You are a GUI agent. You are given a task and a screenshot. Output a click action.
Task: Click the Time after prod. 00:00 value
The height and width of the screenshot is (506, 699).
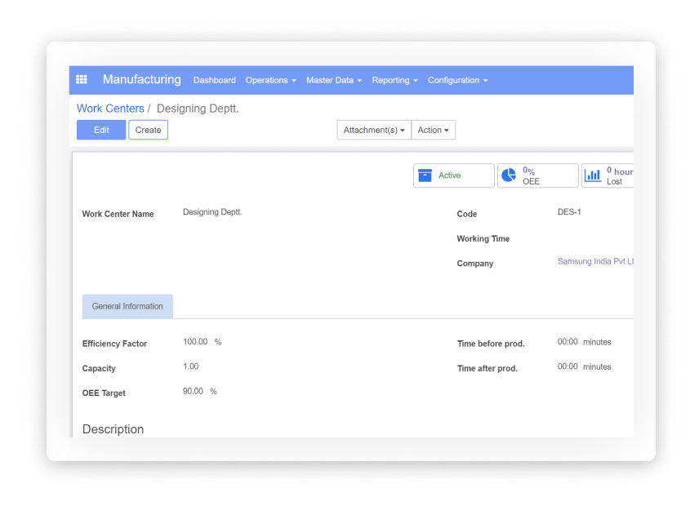568,366
